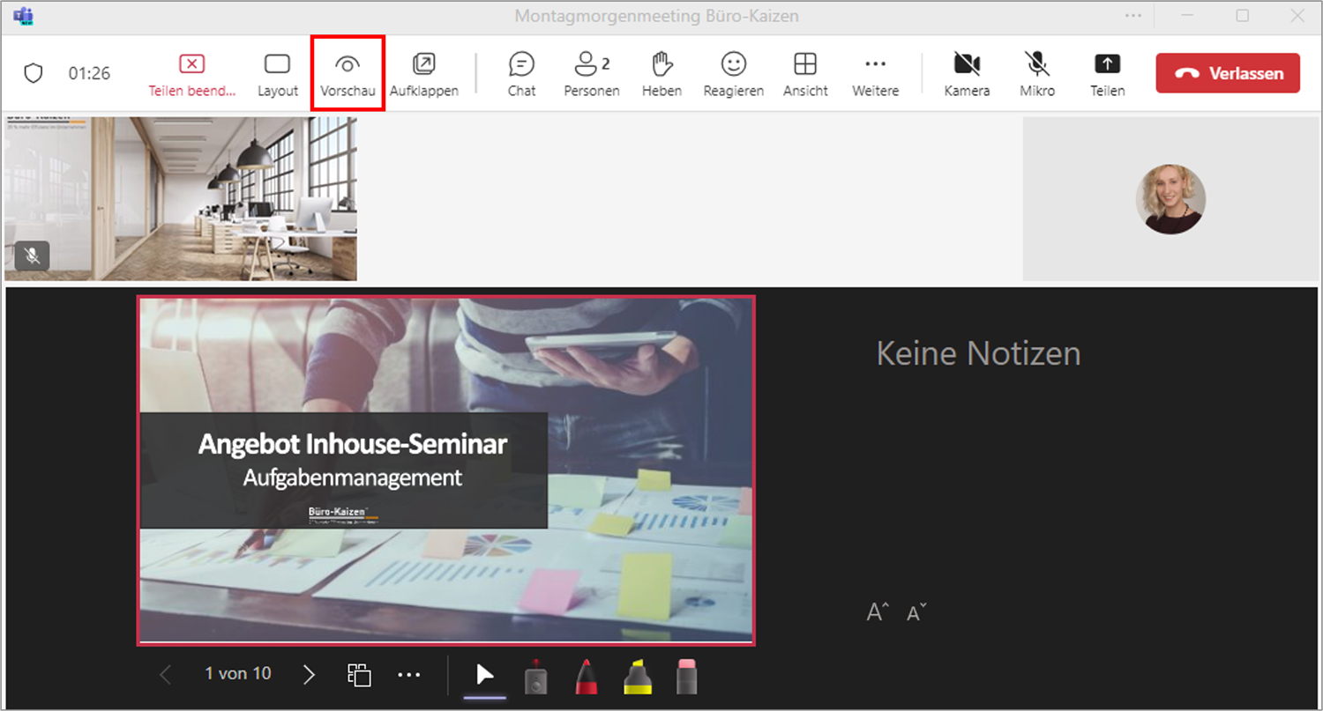Leave the meeting with Verlassen
1323x711 pixels.
click(x=1228, y=73)
